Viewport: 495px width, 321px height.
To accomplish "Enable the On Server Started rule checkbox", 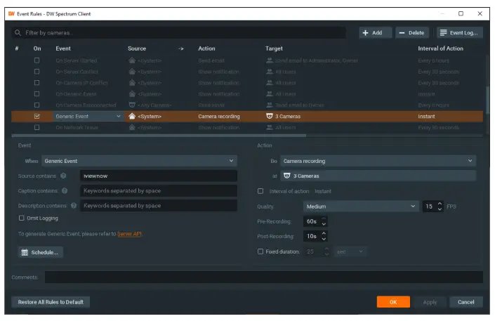I will point(37,60).
